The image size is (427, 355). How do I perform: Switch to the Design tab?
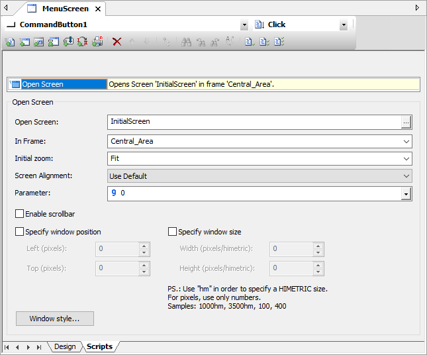tap(65, 346)
